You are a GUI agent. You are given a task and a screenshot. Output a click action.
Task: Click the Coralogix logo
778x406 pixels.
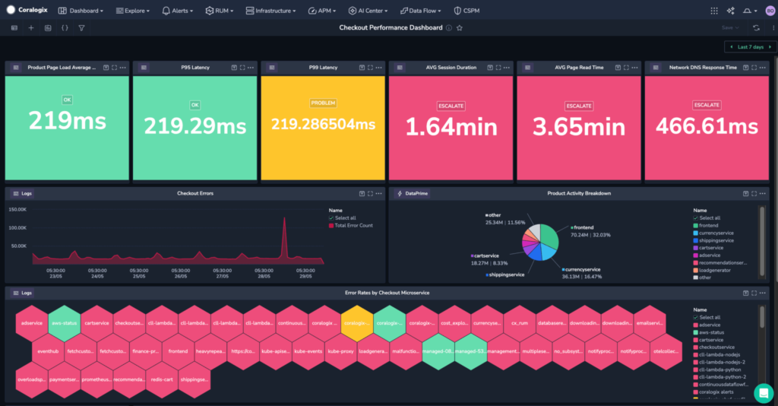point(27,10)
